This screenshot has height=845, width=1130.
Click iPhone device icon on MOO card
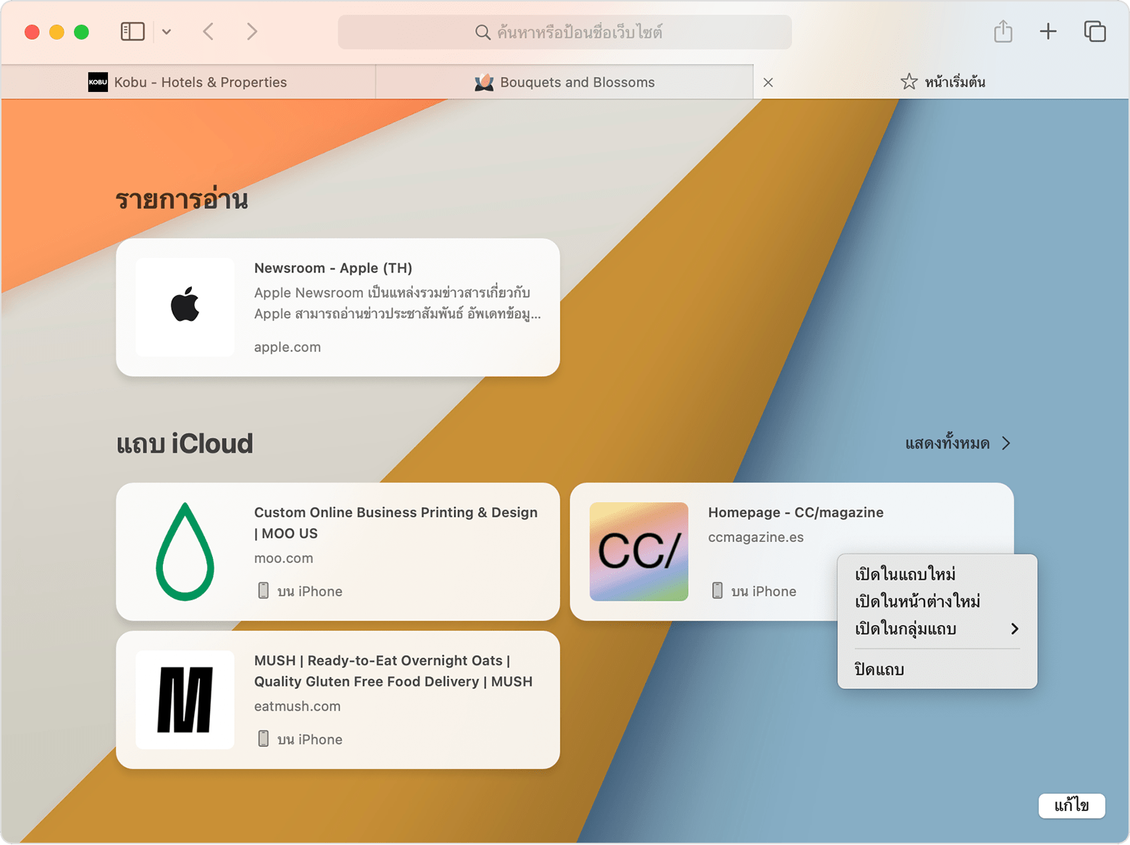click(x=264, y=591)
